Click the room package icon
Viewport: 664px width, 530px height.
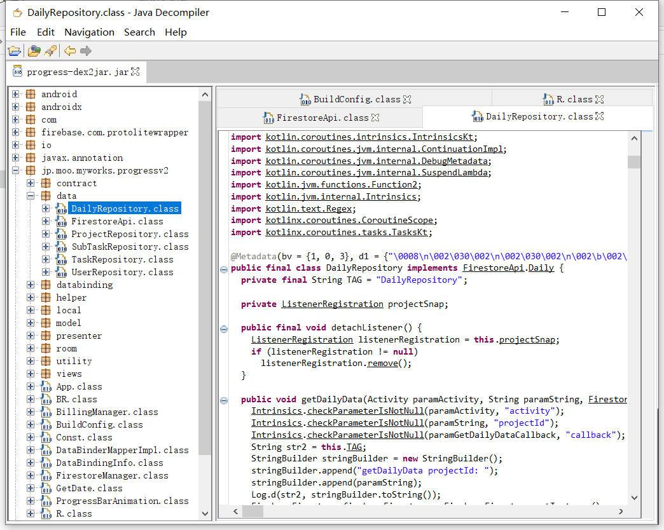pos(46,348)
